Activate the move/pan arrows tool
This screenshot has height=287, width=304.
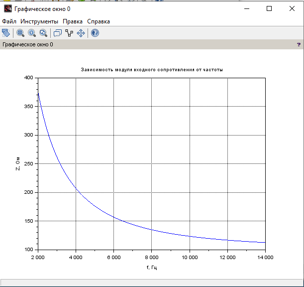(81, 33)
